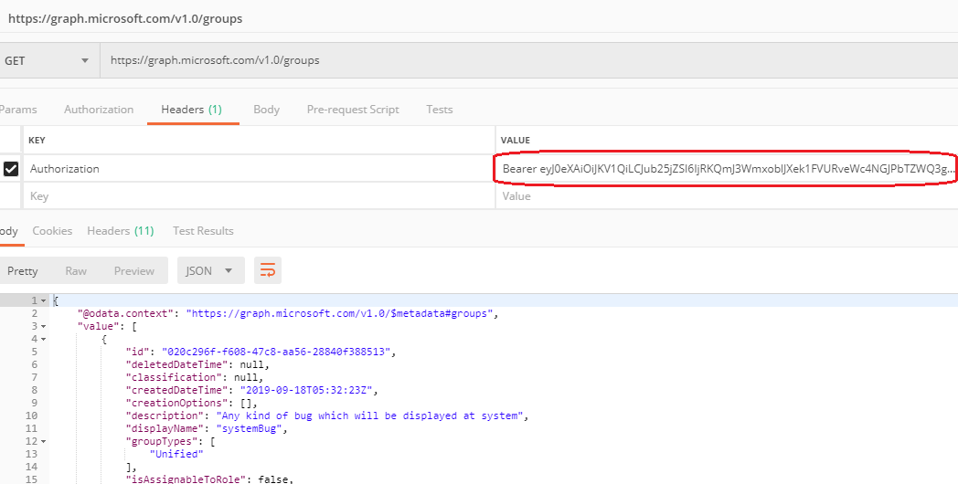Click the "creationOptions" key on line 9
Image resolution: width=958 pixels, height=484 pixels.
pos(176,403)
